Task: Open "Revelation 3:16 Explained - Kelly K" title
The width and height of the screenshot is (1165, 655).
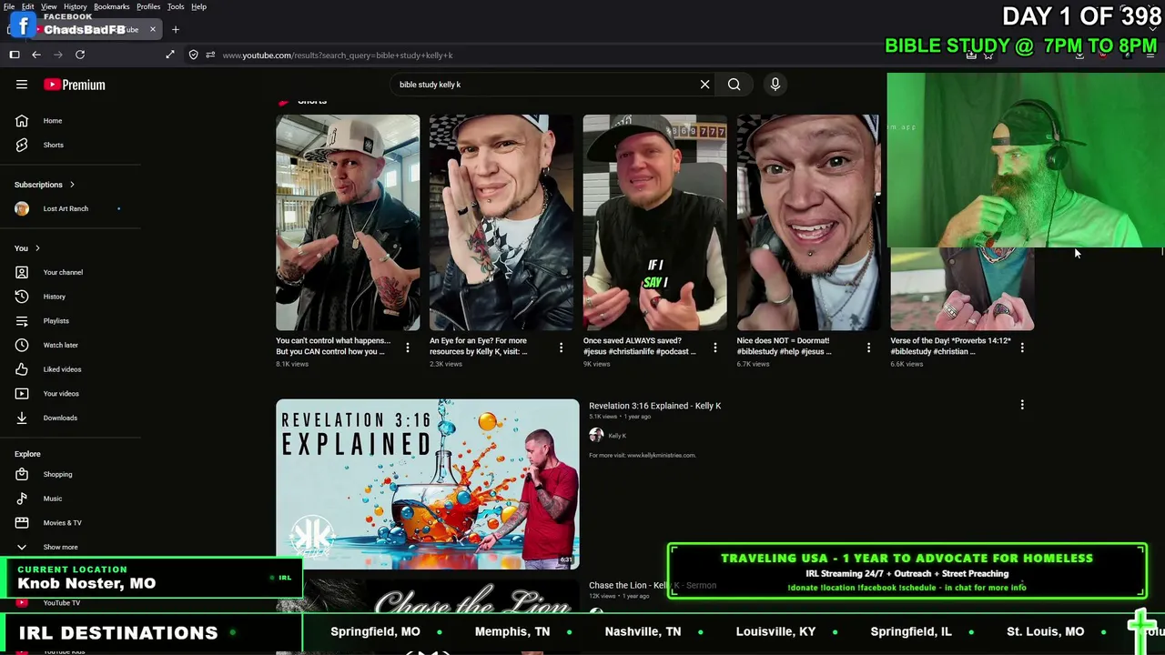Action: click(654, 406)
